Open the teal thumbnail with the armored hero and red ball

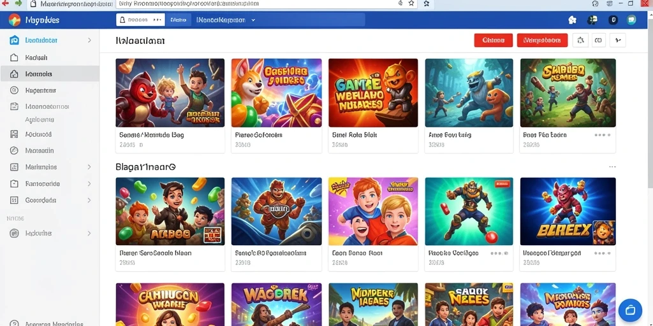[x=469, y=211]
